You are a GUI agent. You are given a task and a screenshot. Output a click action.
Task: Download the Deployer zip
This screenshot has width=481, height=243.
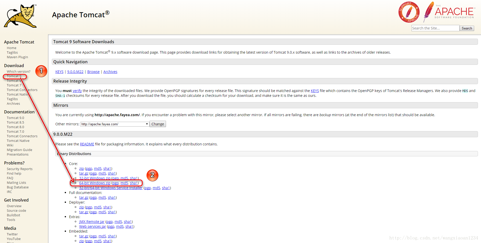click(81, 207)
